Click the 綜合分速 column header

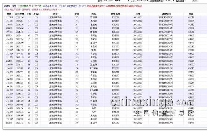20,14
